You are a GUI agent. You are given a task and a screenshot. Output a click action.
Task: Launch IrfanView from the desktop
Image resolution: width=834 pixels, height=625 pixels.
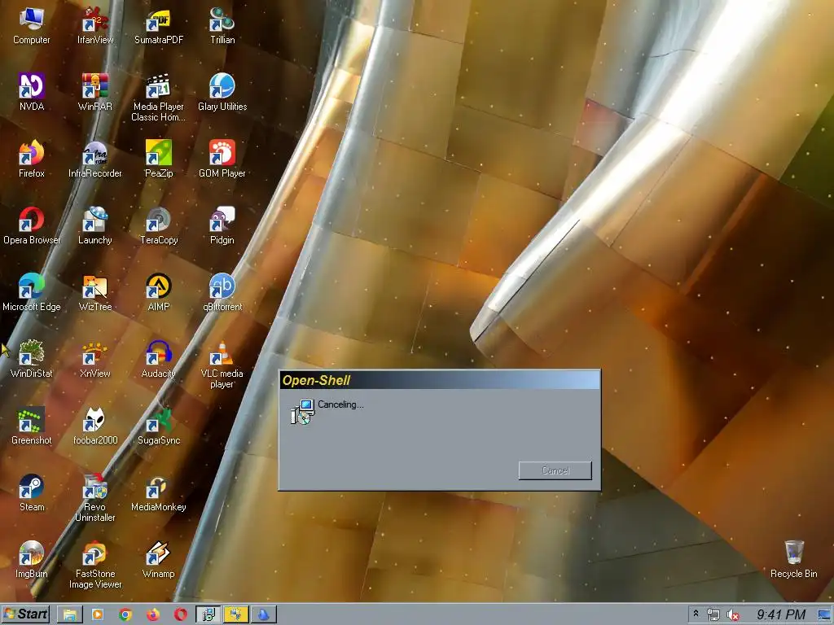pyautogui.click(x=95, y=26)
